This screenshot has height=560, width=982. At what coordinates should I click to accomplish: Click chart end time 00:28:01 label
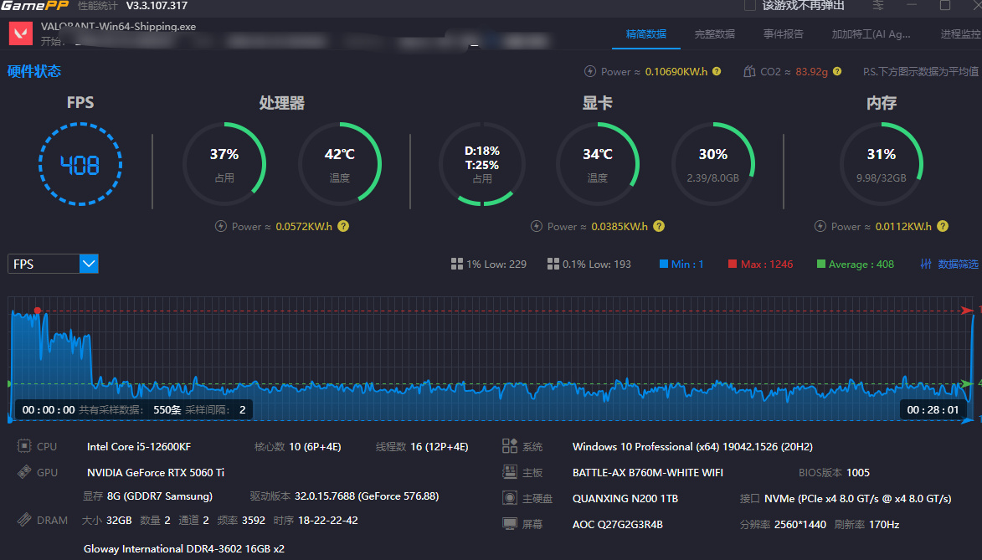[x=933, y=409]
